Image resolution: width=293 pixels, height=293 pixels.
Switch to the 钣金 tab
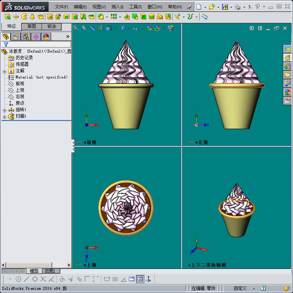pyautogui.click(x=51, y=26)
